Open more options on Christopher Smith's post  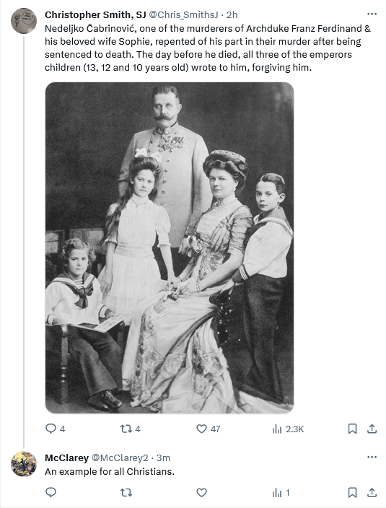click(x=372, y=14)
